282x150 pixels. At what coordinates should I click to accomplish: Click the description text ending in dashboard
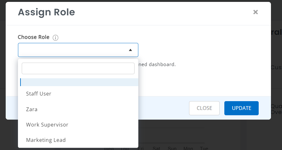pyautogui.click(x=157, y=65)
